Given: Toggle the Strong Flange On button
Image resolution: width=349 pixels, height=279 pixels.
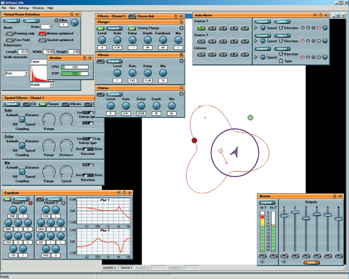Looking at the screenshot, I should [132, 28].
